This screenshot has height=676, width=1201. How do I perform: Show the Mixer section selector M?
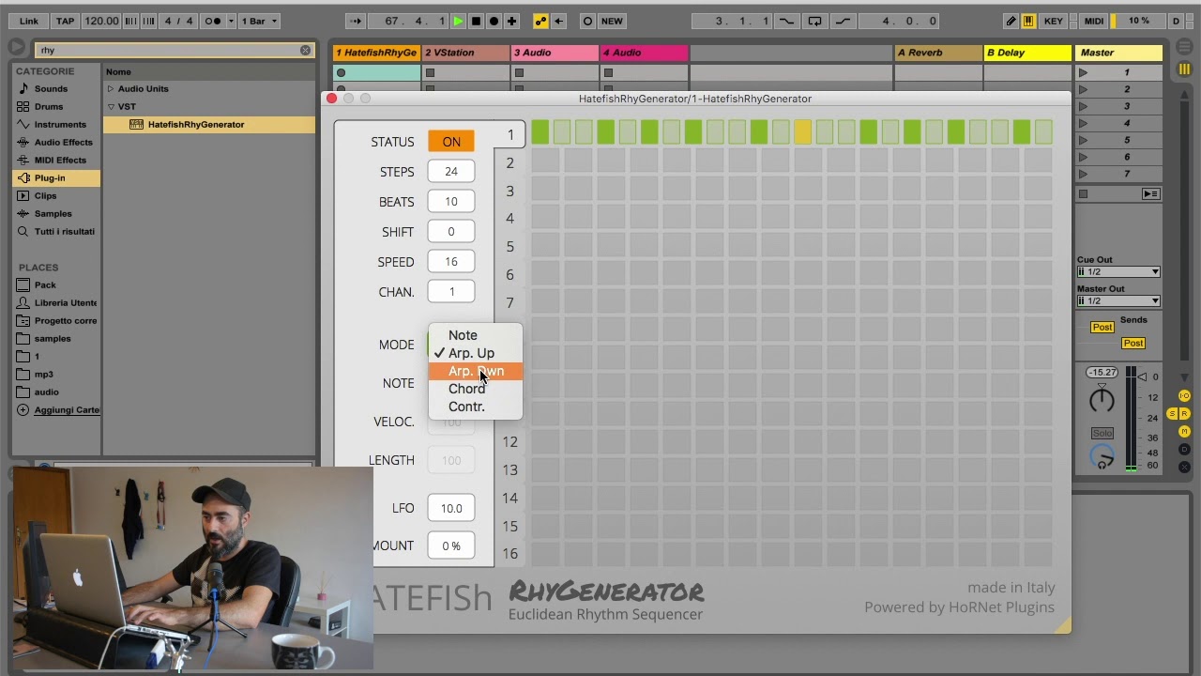tap(1184, 432)
